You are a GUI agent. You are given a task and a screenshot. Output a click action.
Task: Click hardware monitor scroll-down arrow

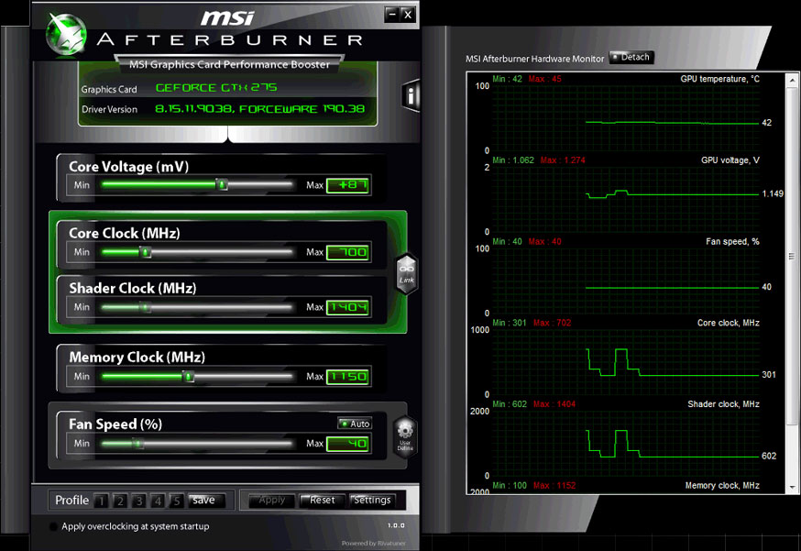tap(792, 488)
